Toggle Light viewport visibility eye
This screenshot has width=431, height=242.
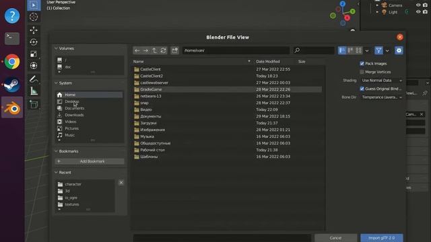(418, 12)
